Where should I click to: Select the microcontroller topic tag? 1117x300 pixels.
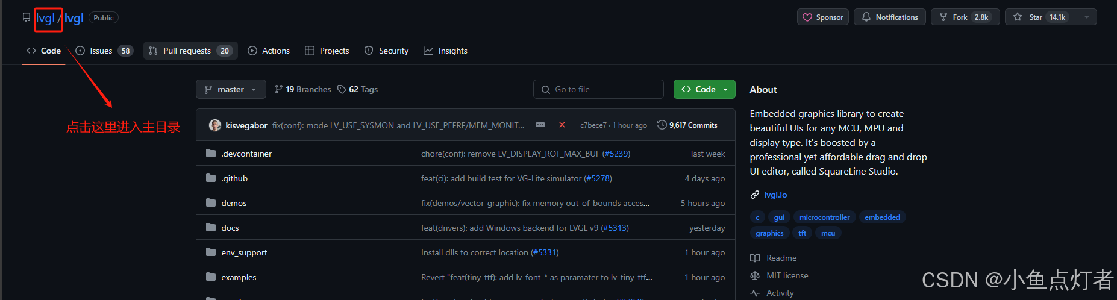(x=824, y=217)
